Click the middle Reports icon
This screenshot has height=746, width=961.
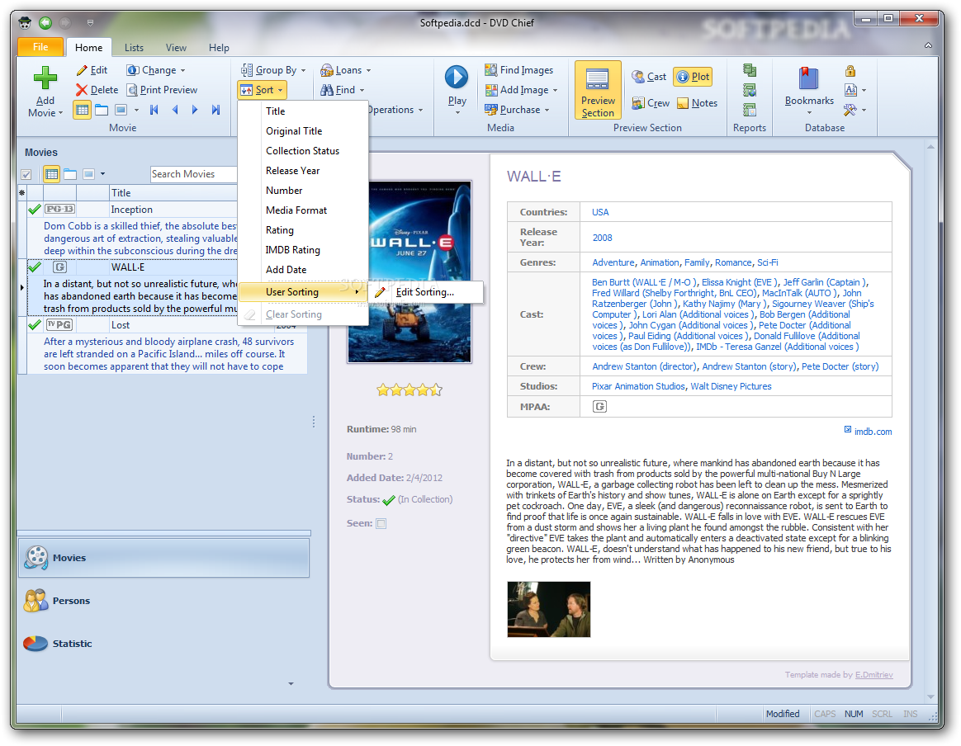click(749, 91)
